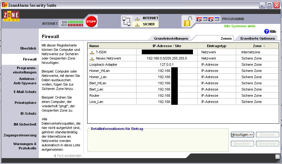Switch to the Grundeinstellungen tab
The width and height of the screenshot is (282, 164).
(x=171, y=38)
